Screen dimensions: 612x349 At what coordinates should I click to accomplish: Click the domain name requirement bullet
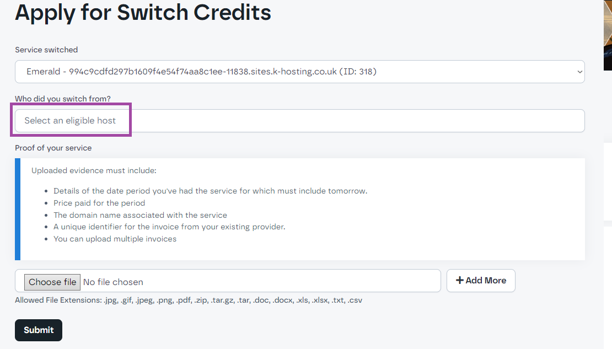point(140,215)
